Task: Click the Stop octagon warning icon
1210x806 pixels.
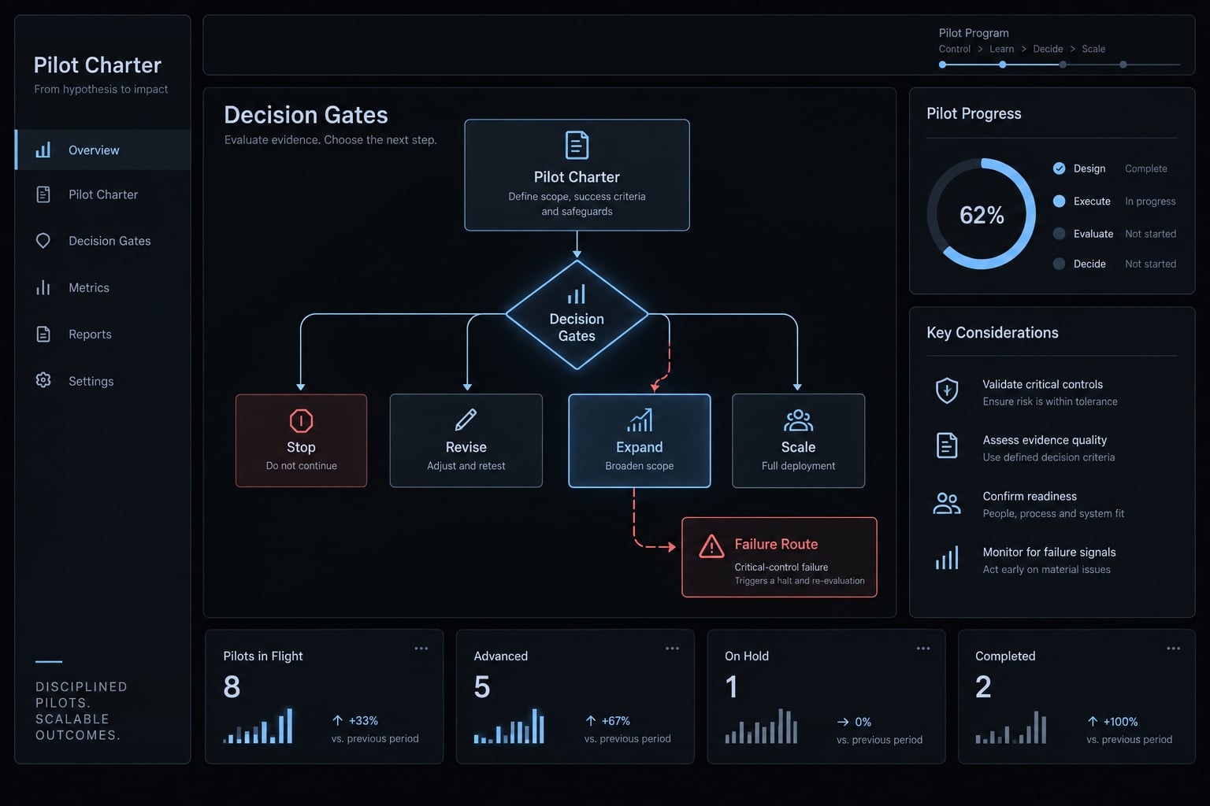Action: pyautogui.click(x=301, y=421)
